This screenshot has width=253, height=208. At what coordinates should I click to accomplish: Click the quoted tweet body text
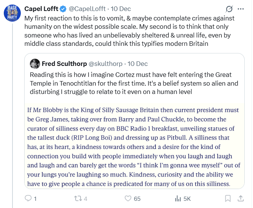[130, 83]
